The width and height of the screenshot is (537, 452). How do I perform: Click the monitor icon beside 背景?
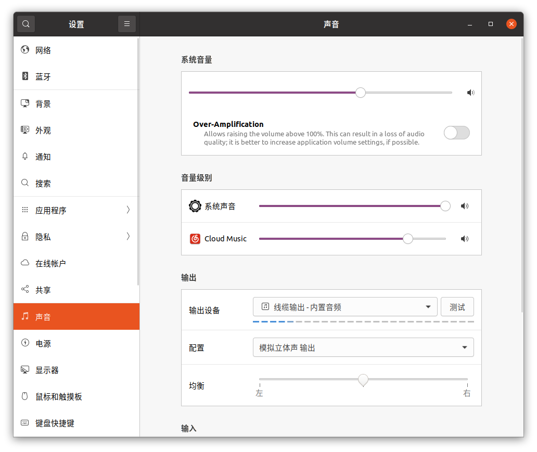pyautogui.click(x=25, y=103)
